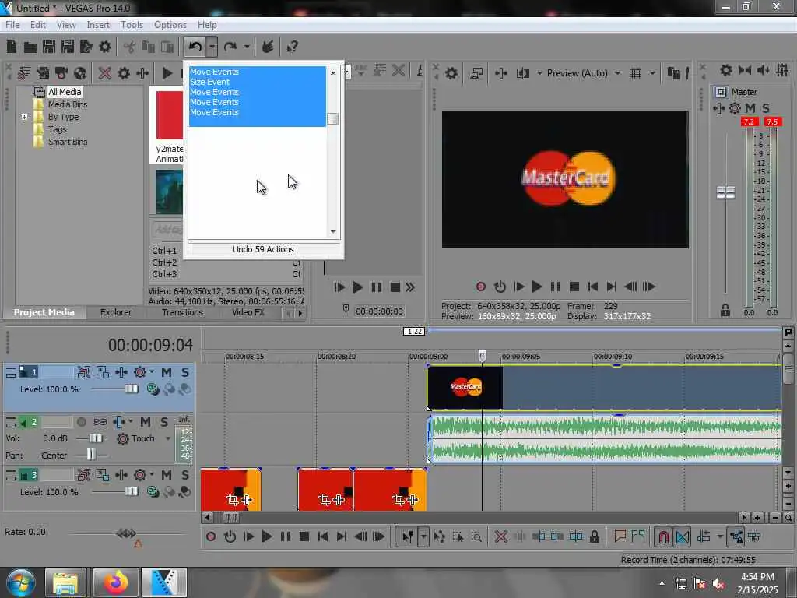This screenshot has width=797, height=598.
Task: Click track 2 Vol slider handle
Action: pos(96,438)
